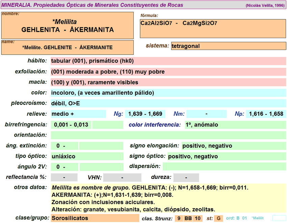The width and height of the screenshot is (287, 223).
Task: Click the Spanish nombre field showing GEHLENITA - ÅKERMANITA
Action: [68, 26]
